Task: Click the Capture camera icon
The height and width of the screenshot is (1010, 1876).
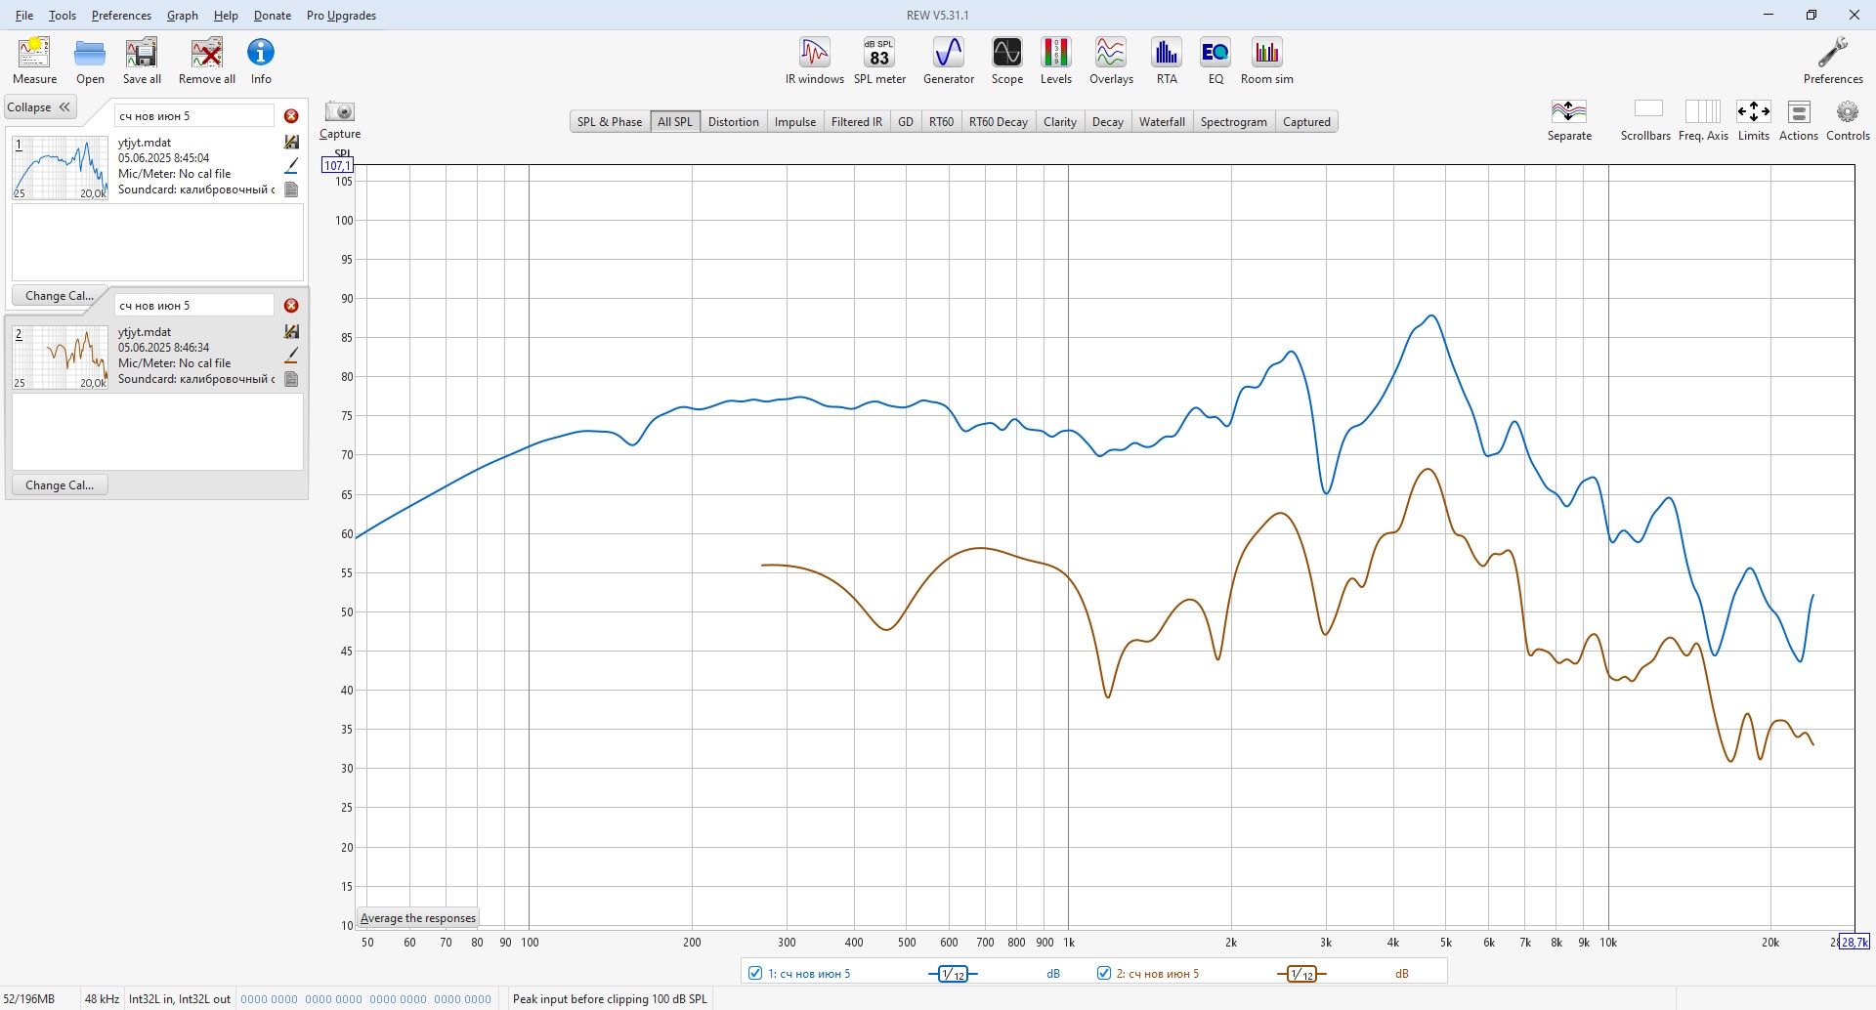Action: pos(340,111)
